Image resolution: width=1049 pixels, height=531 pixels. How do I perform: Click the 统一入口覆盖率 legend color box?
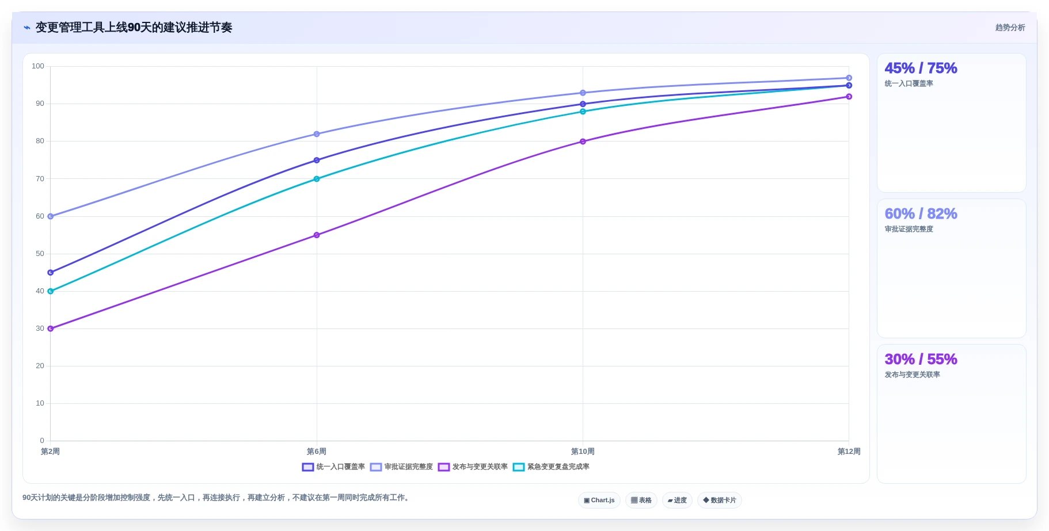(308, 467)
